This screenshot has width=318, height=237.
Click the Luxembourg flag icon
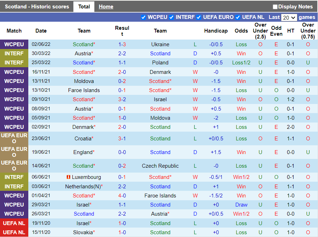pos(68,177)
